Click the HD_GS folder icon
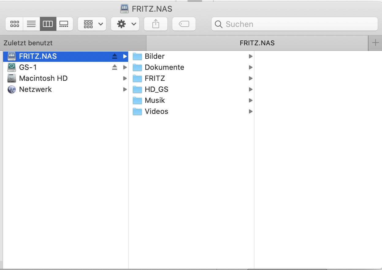The image size is (382, 270). click(x=137, y=89)
